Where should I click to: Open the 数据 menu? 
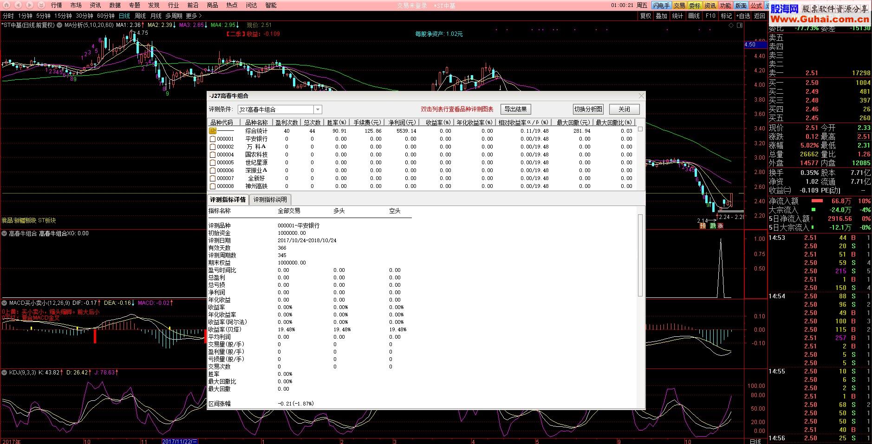(115, 5)
